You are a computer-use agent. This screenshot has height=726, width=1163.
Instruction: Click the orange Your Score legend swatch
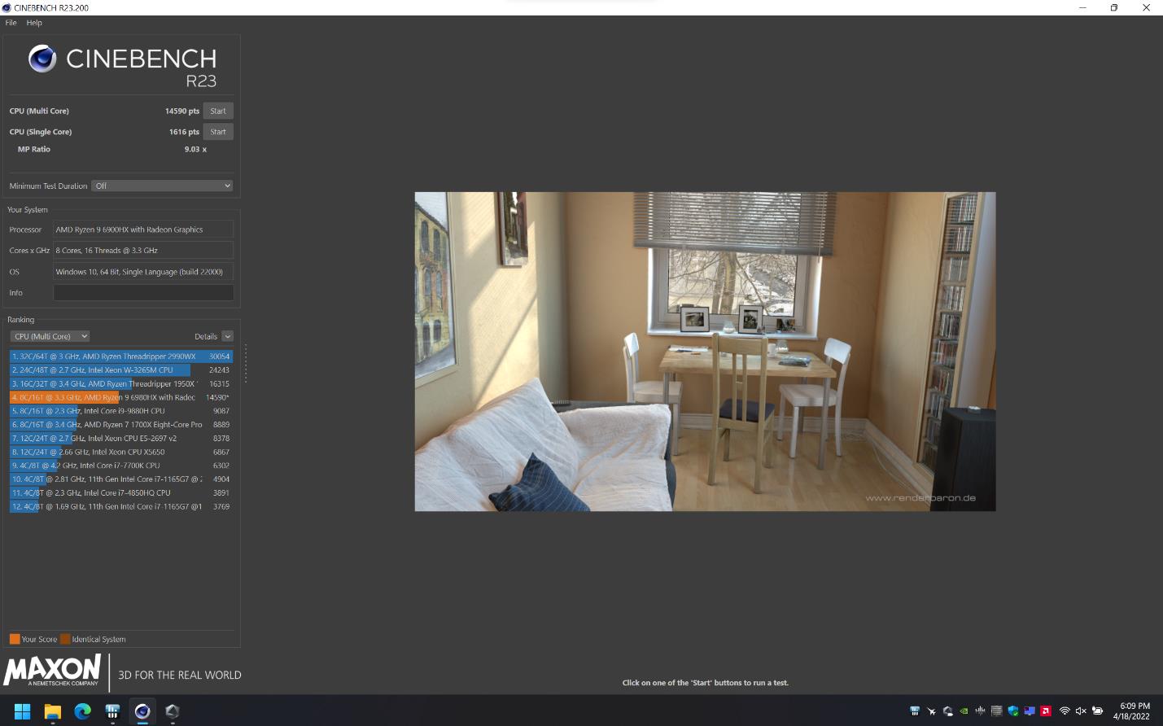click(x=15, y=639)
